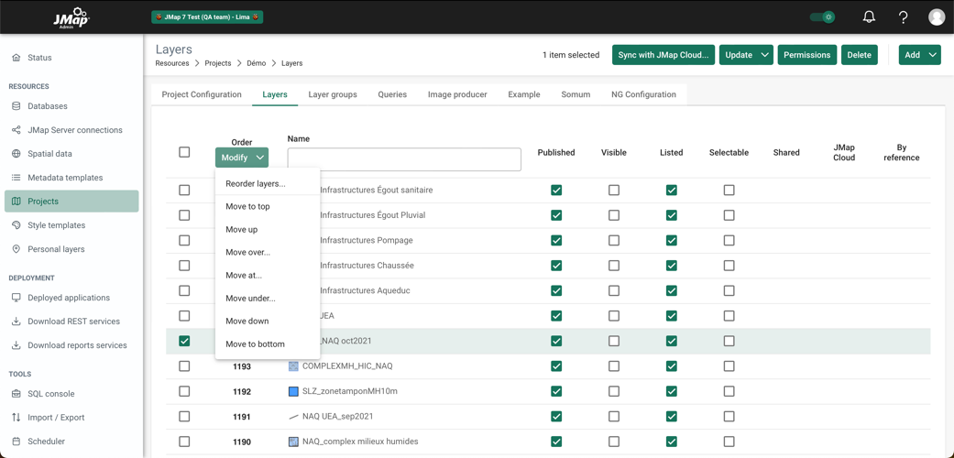The image size is (954, 458).
Task: Click the SQL console sidebar icon
Action: tap(16, 394)
